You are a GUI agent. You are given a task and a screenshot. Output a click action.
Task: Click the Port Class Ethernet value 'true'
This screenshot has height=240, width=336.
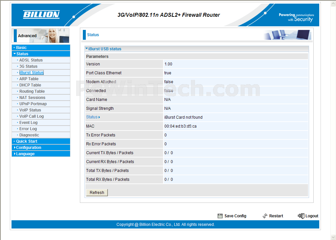coord(168,73)
